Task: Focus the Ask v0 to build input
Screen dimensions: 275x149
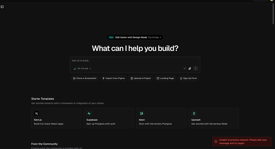Action: click(135, 61)
